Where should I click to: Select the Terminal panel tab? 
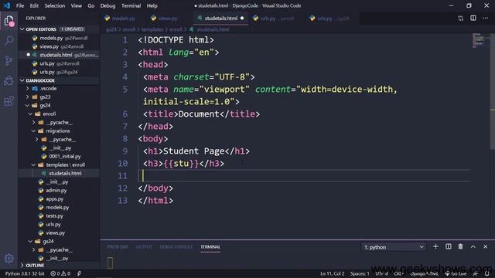pyautogui.click(x=210, y=247)
